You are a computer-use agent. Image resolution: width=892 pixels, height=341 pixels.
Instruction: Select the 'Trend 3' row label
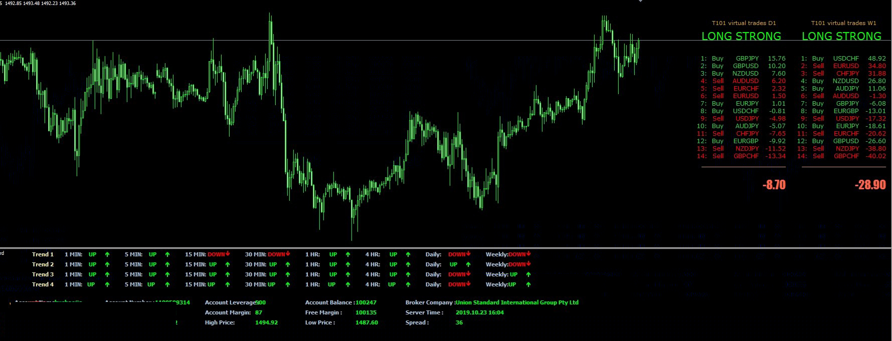[x=43, y=274]
